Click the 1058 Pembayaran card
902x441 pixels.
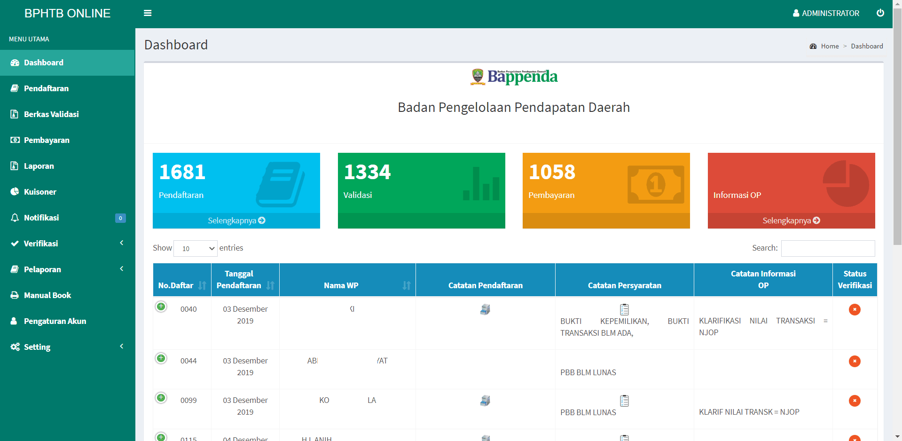606,190
